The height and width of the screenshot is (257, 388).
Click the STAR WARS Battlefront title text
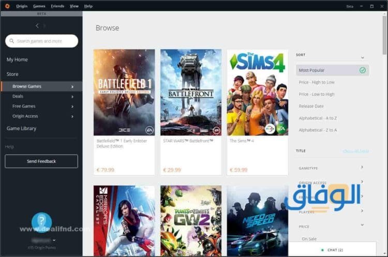click(x=188, y=141)
